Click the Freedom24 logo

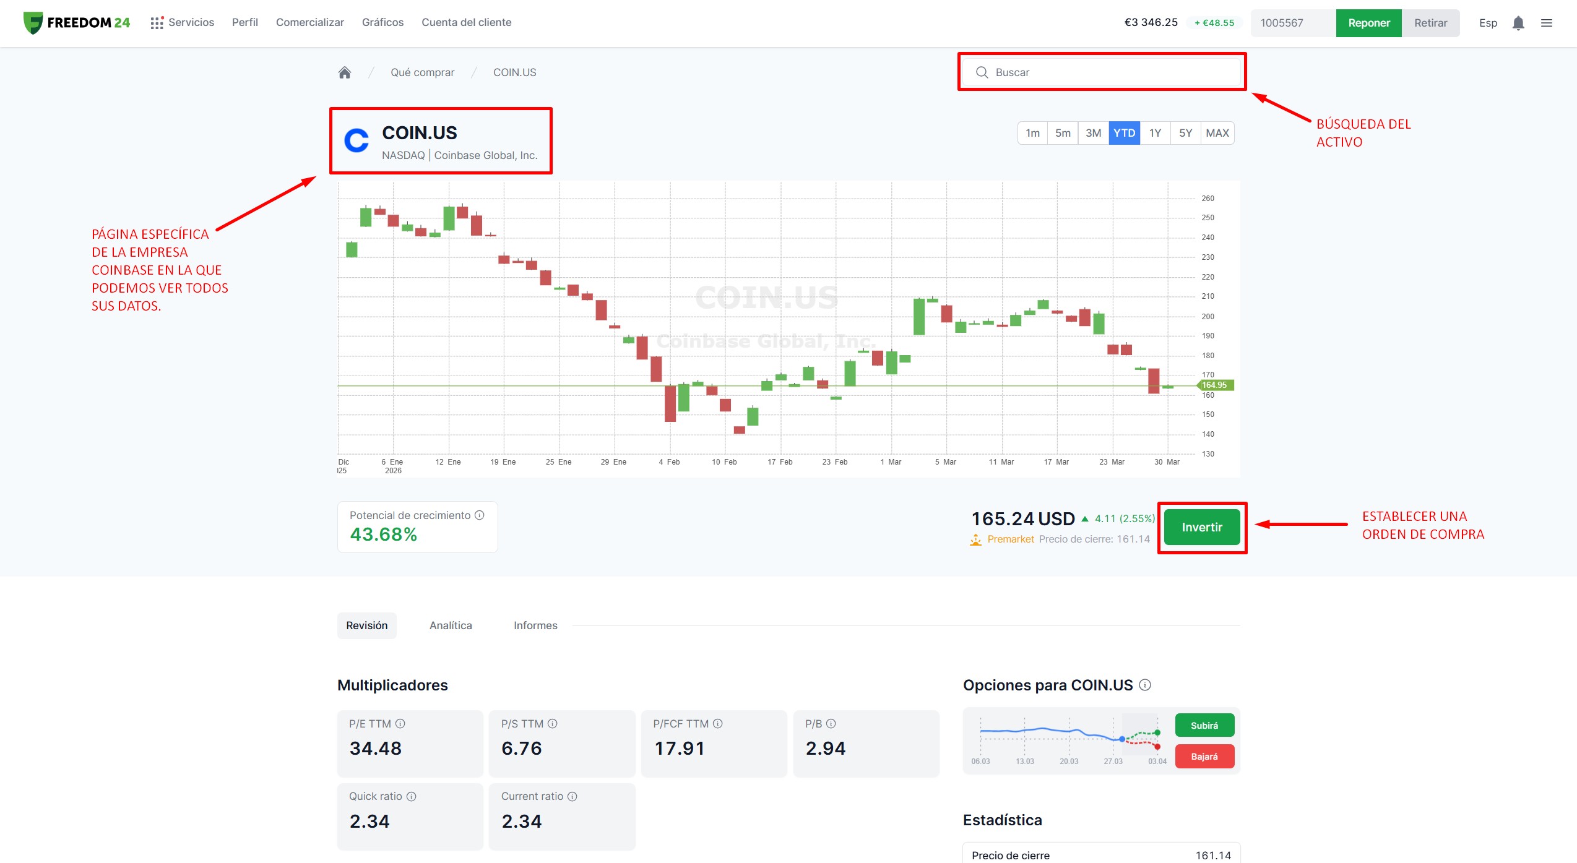coord(77,23)
